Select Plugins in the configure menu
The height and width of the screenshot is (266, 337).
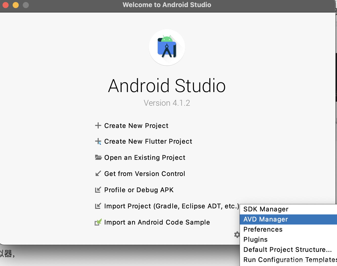click(x=288, y=239)
